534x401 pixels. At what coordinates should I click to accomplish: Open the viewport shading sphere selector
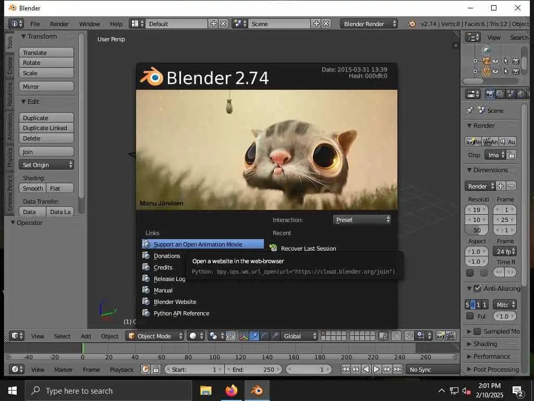tap(196, 336)
